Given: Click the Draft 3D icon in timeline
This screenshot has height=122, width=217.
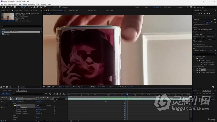Looking at the screenshot, I should (x=50, y=94).
